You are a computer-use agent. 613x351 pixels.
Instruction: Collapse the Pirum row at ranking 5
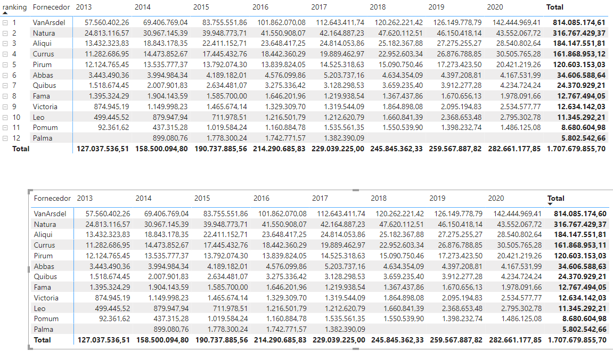[5, 64]
